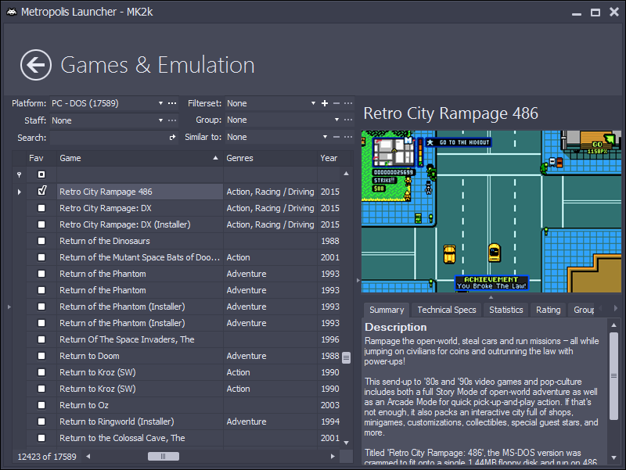
Task: Toggle favorite checkbox for Return to Oz
Action: (x=41, y=405)
